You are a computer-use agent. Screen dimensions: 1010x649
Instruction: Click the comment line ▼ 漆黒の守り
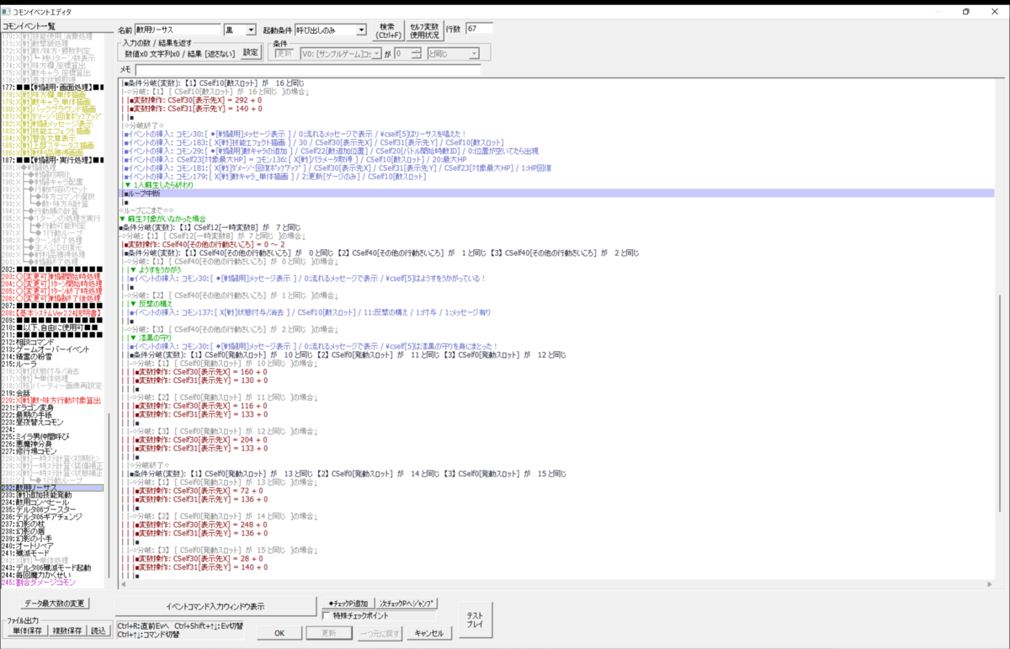coord(150,338)
